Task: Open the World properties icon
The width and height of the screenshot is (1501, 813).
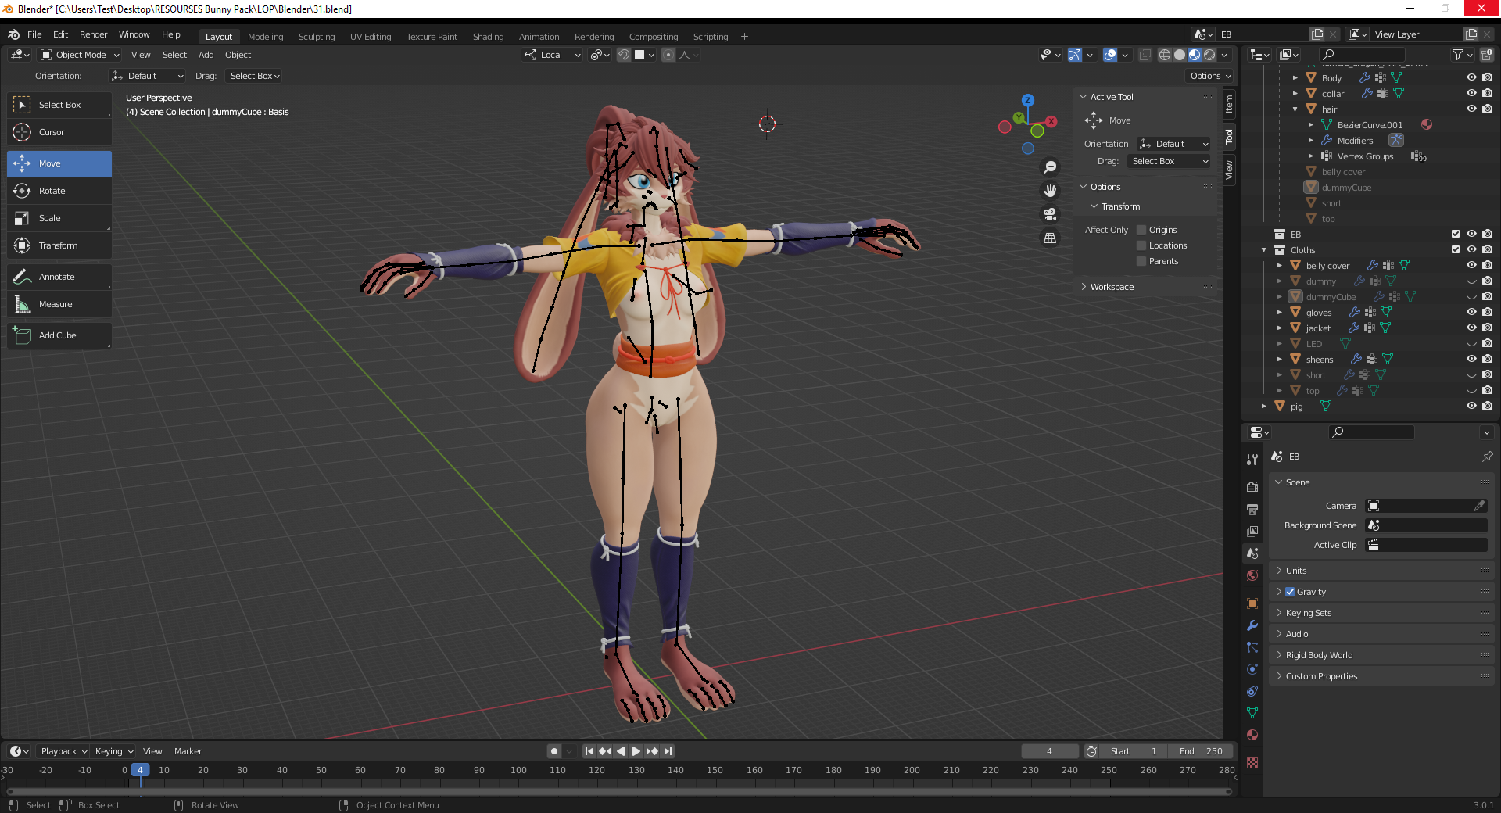Action: point(1252,575)
